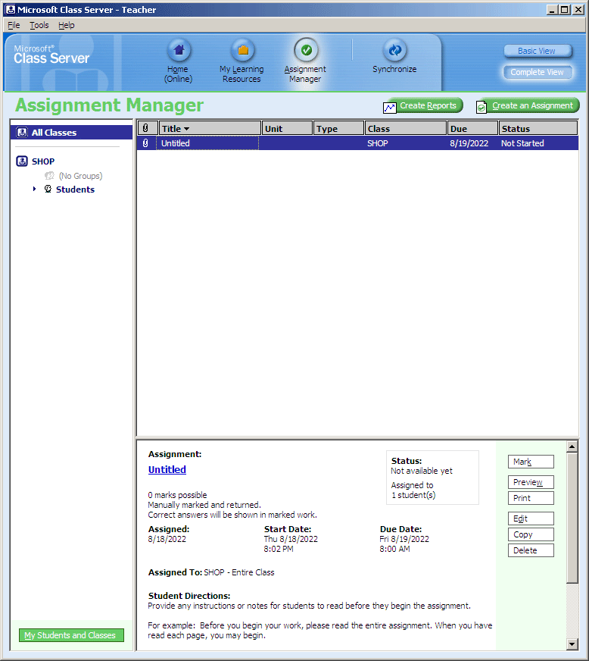
Task: Click the Assignment Manager toolbar label
Action: (x=305, y=74)
